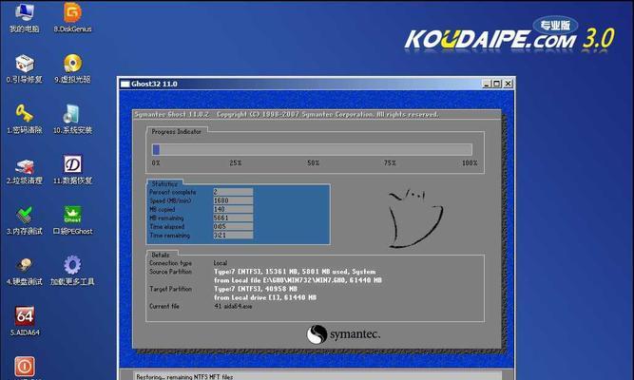The height and width of the screenshot is (380, 634).
Task: Click the KOUDAIPE.COM 3.0 logo
Action: 509,34
